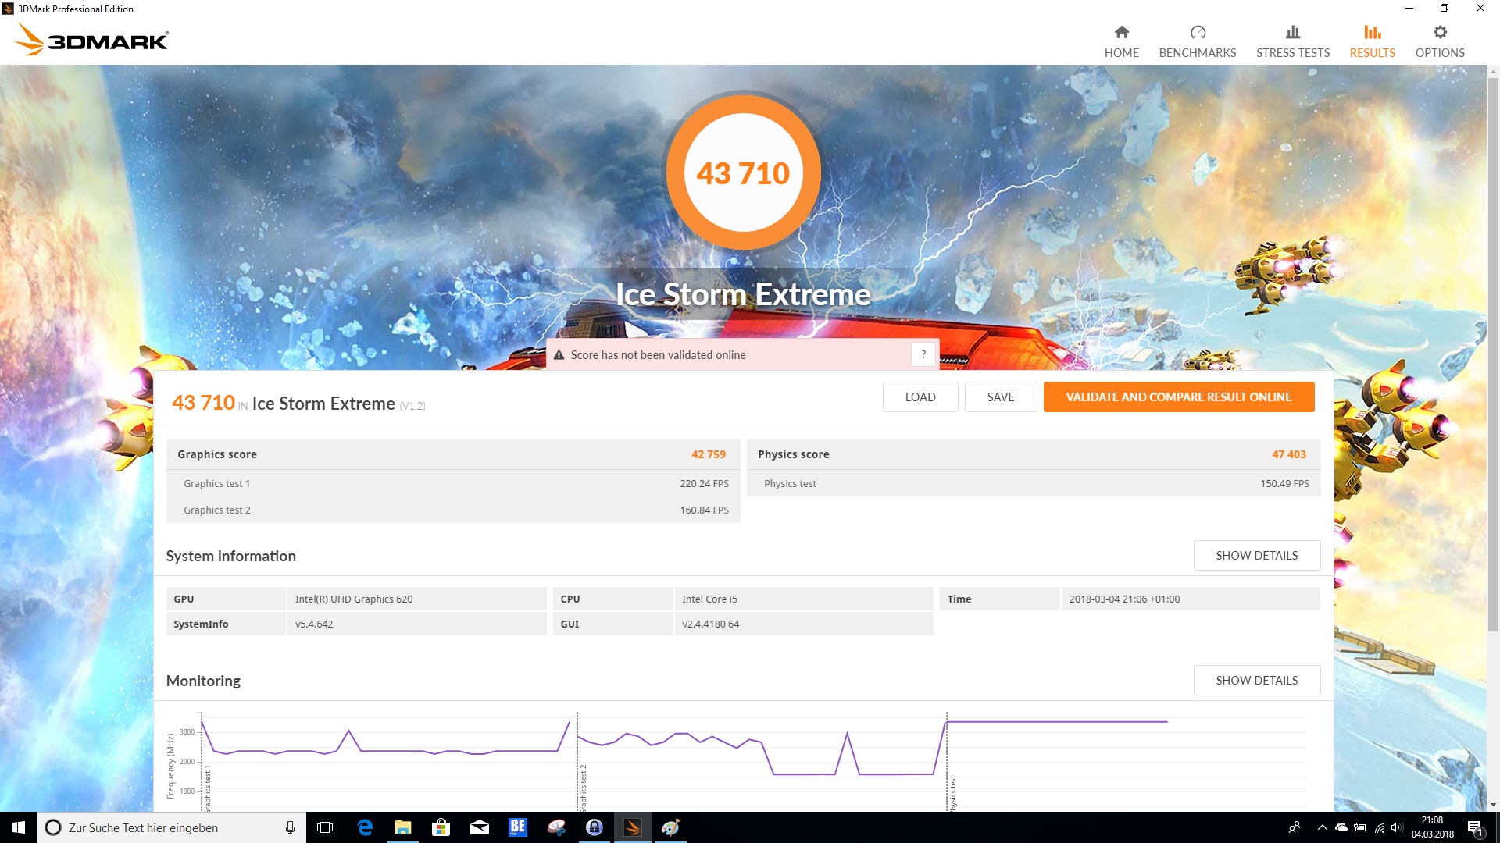
Task: Open the Home section via house icon
Action: click(x=1121, y=33)
